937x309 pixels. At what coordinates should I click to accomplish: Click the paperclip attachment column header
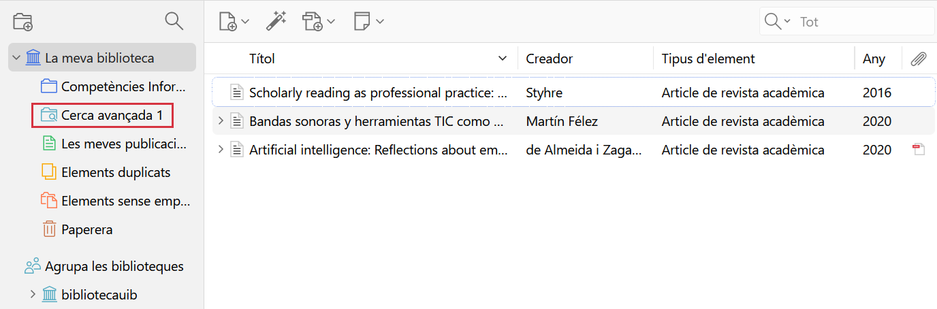pyautogui.click(x=919, y=59)
